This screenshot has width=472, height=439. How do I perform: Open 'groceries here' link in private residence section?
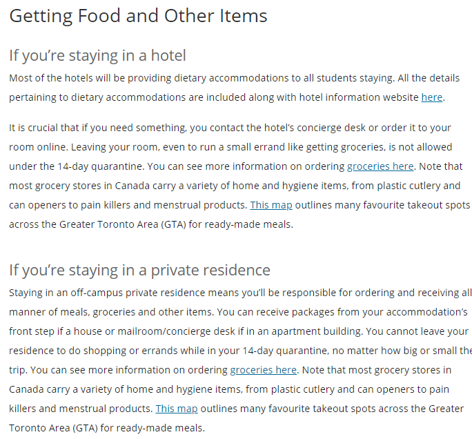(x=264, y=370)
